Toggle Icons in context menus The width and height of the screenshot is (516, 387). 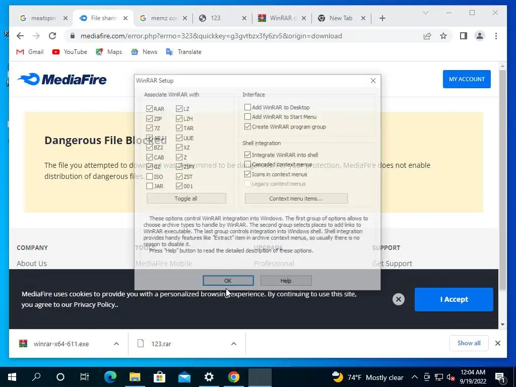(x=247, y=174)
